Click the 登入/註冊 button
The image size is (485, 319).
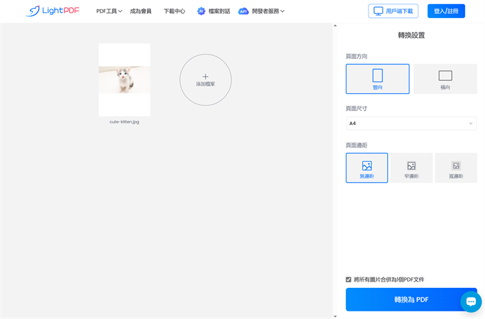coord(446,11)
